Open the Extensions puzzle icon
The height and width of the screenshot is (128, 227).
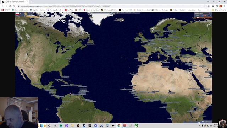[x=213, y=6]
